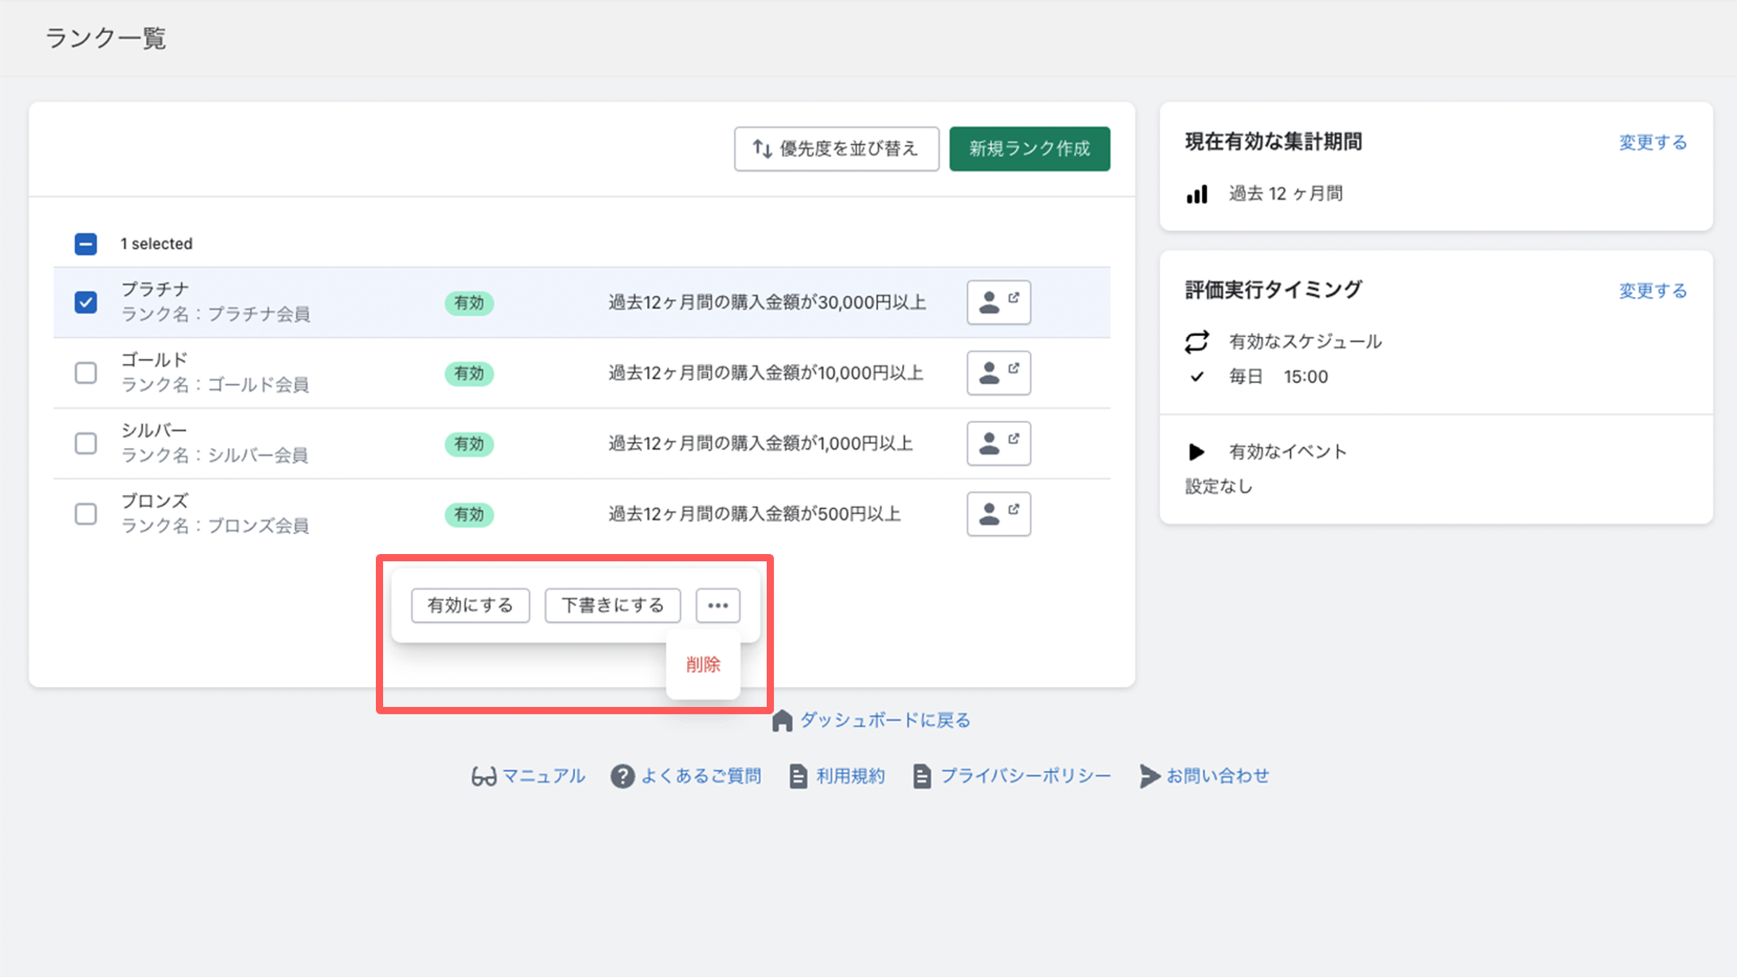Open the よくあるご質問 link
This screenshot has height=977, width=1737.
tap(701, 776)
